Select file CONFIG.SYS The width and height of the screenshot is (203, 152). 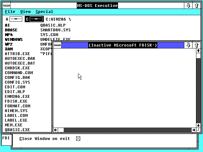click(x=17, y=82)
